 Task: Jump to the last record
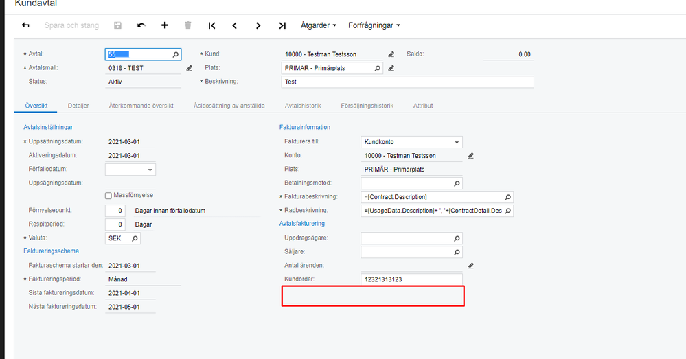(x=282, y=25)
